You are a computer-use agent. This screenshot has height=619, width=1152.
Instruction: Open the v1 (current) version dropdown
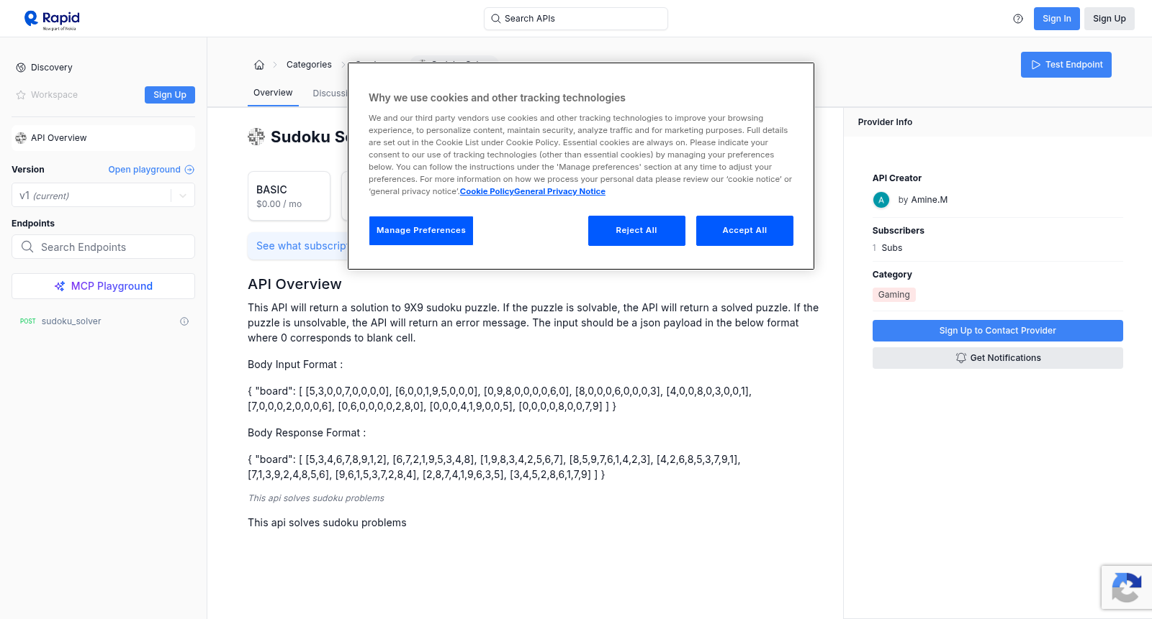(x=103, y=196)
